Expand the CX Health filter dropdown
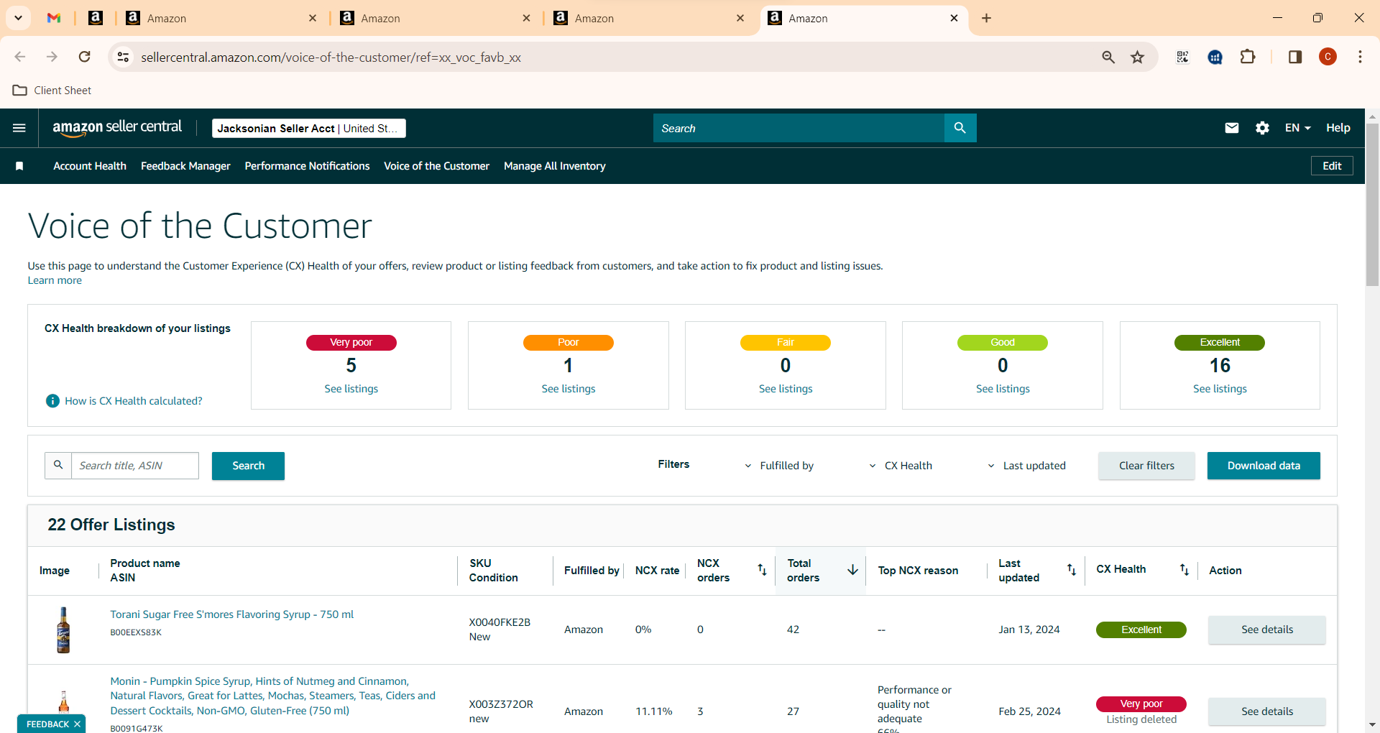1380x733 pixels. coord(901,466)
